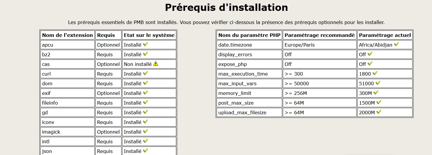Image resolution: width=432 pixels, height=155 pixels.
Task: Click the yellow warning icon for cas
Action: pyautogui.click(x=156, y=64)
